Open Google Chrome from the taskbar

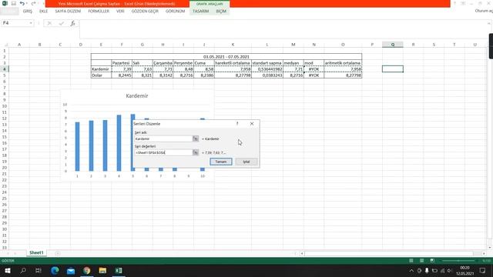coord(87,270)
